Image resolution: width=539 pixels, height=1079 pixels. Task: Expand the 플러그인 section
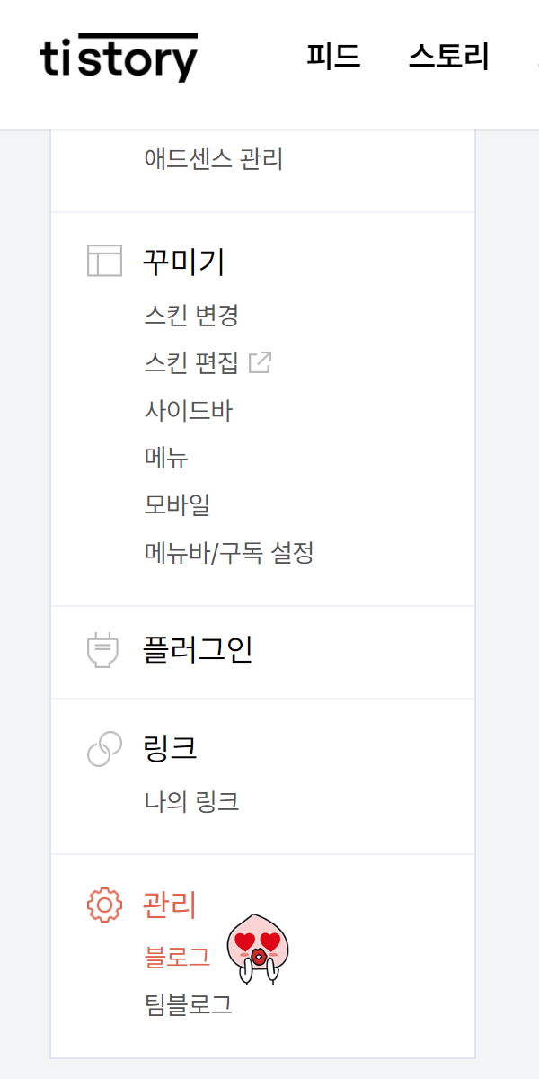click(196, 651)
